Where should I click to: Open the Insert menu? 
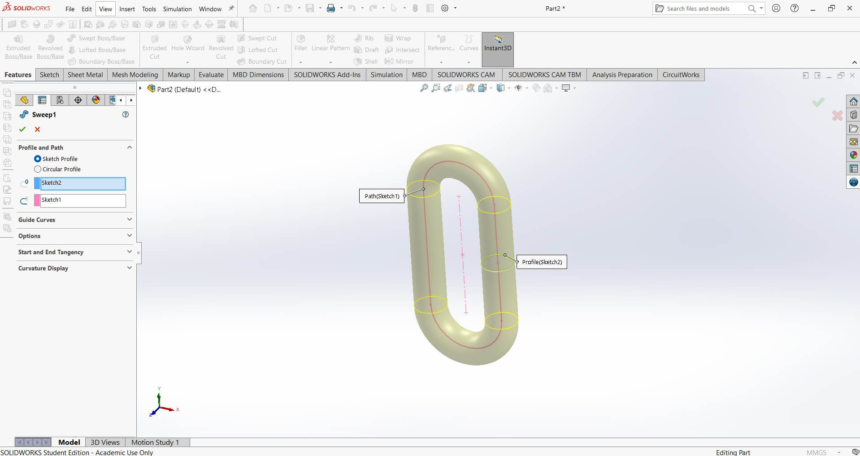click(x=127, y=9)
